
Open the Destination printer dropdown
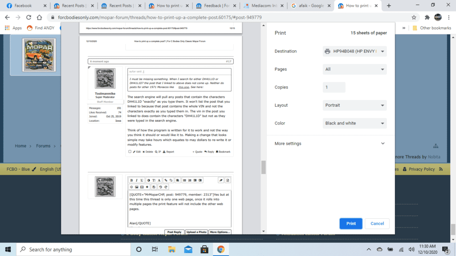pos(354,51)
